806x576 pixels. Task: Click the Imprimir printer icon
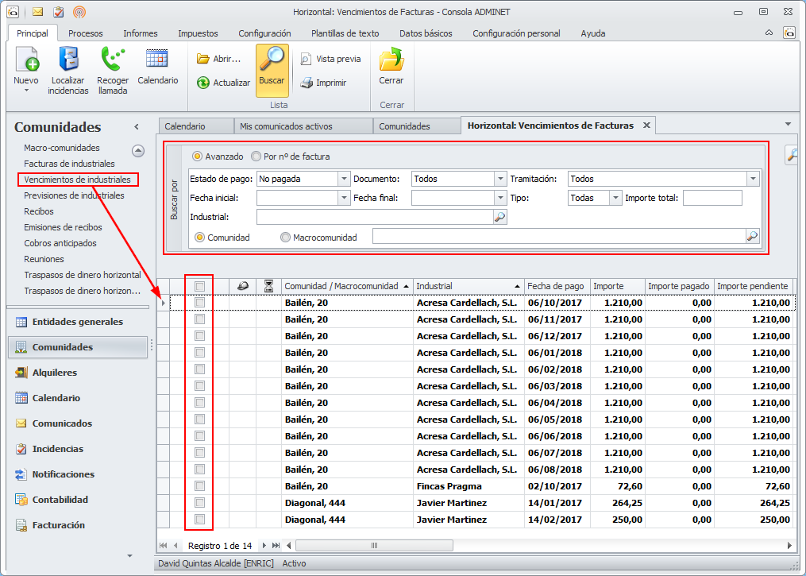307,83
